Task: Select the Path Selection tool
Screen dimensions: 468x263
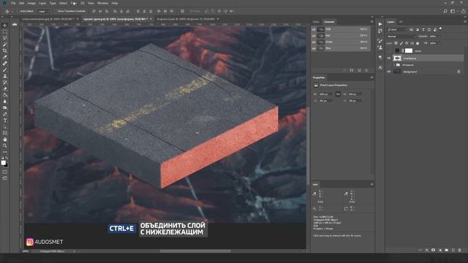Action: tap(4, 126)
